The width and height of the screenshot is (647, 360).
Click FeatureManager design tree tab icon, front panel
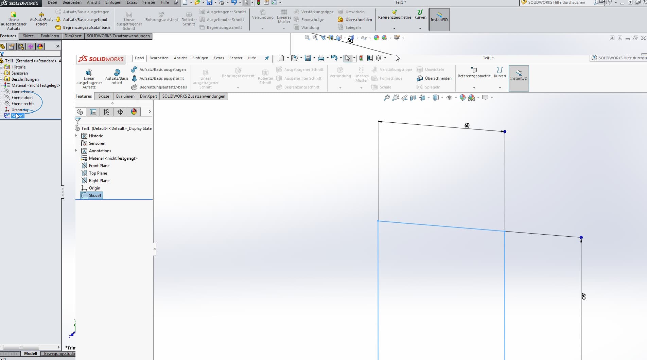click(80, 112)
